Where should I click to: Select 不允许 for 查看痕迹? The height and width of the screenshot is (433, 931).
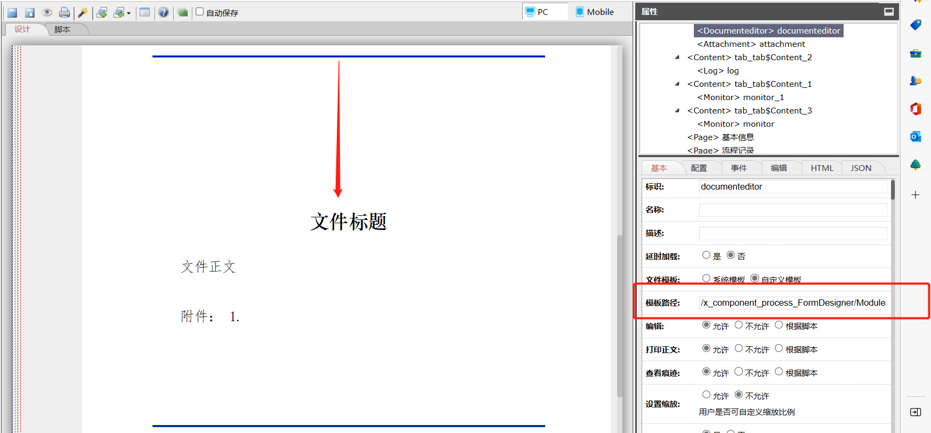click(739, 371)
